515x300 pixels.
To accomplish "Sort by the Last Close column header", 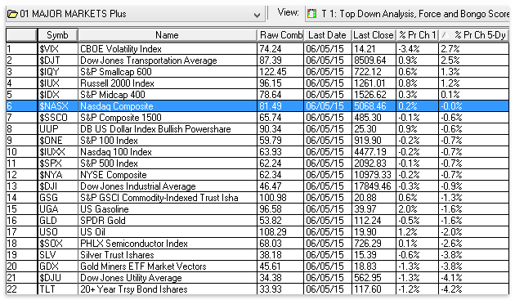I will 374,35.
